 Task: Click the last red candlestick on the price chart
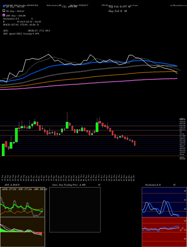[x=135, y=143]
